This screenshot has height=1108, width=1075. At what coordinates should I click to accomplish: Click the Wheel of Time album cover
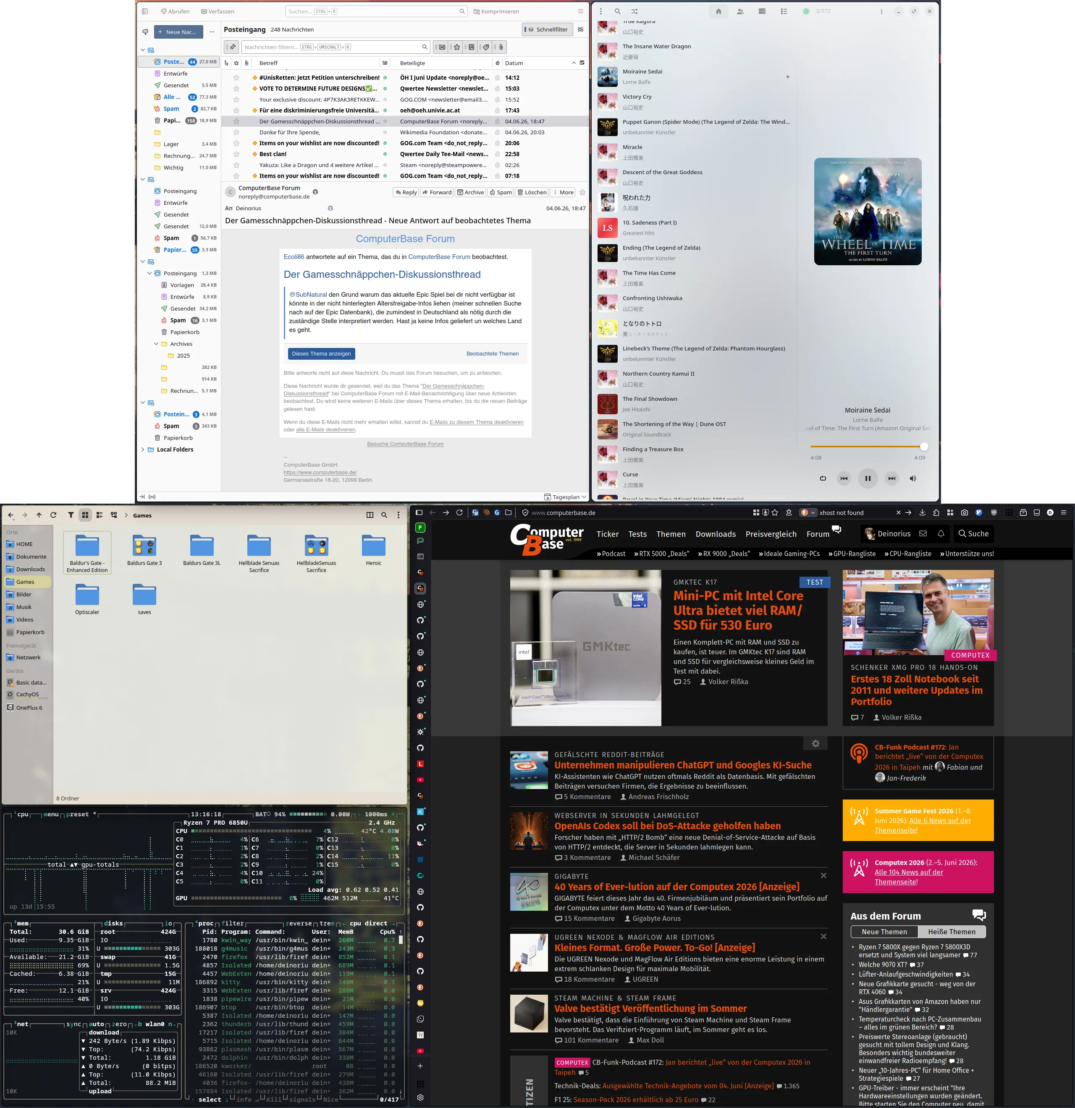868,211
